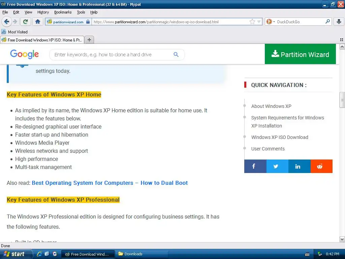345x259 pixels.
Task: Click the QUICK NAVIGATION heading
Action: click(279, 85)
